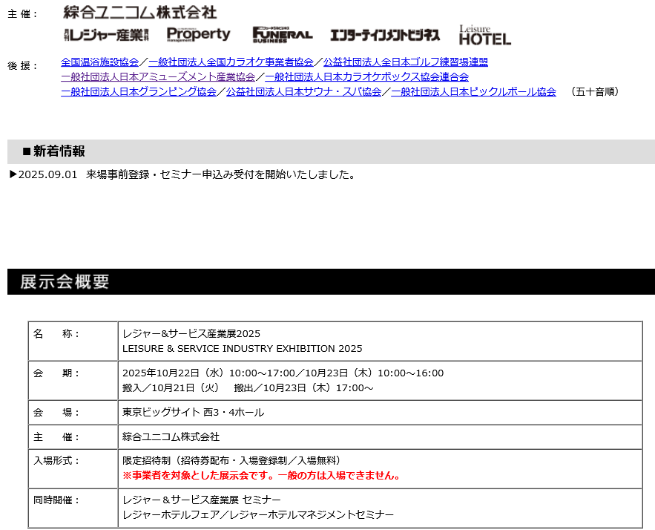Image resolution: width=655 pixels, height=530 pixels.
Task: Follow 公益社団法人日本サウナ・スパ協会 link
Action: tap(303, 91)
